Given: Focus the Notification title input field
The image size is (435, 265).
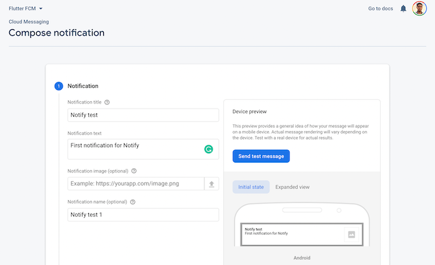Looking at the screenshot, I should pos(143,115).
